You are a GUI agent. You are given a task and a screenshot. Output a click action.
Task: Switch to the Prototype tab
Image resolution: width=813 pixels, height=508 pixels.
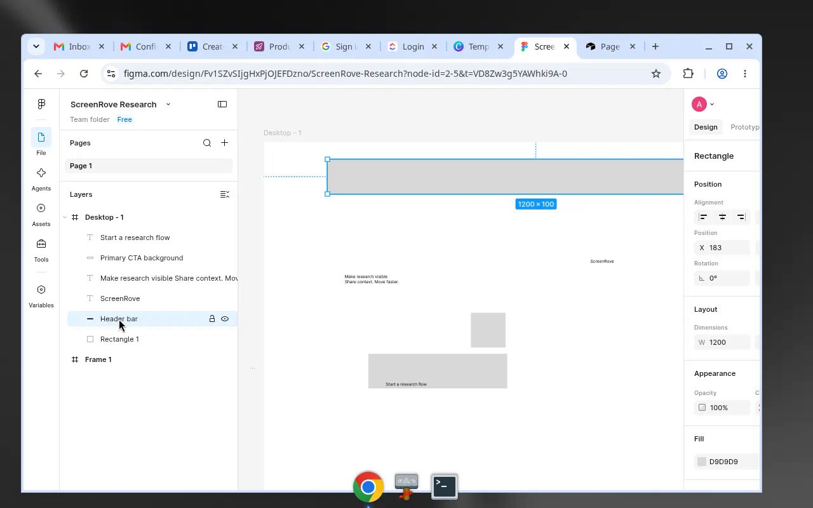(744, 127)
